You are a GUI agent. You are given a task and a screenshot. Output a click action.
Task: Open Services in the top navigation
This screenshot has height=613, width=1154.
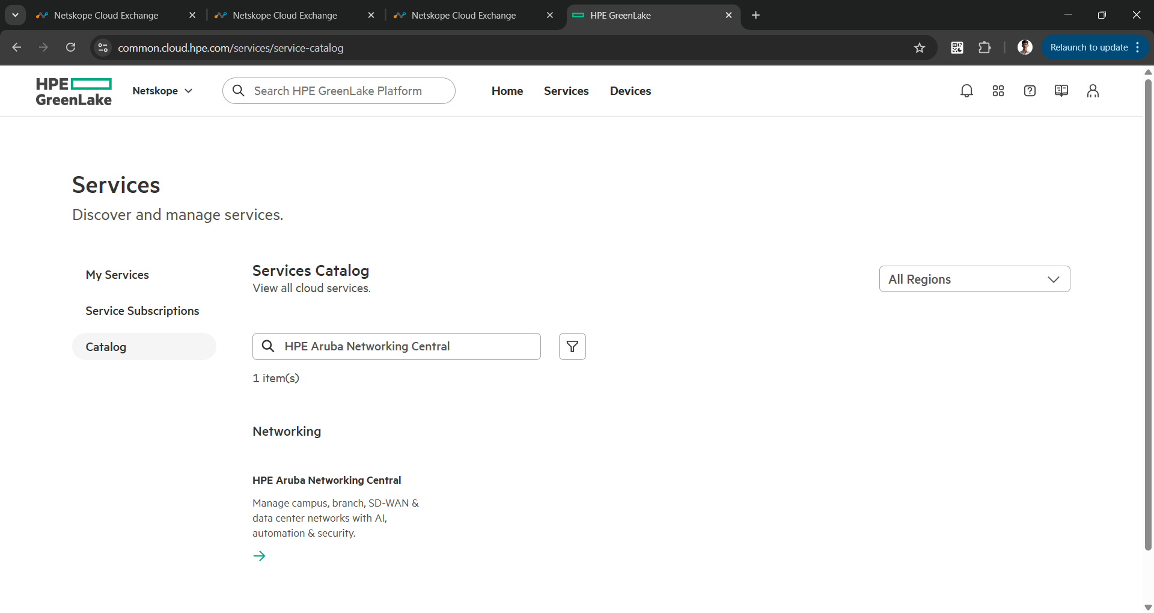point(566,91)
